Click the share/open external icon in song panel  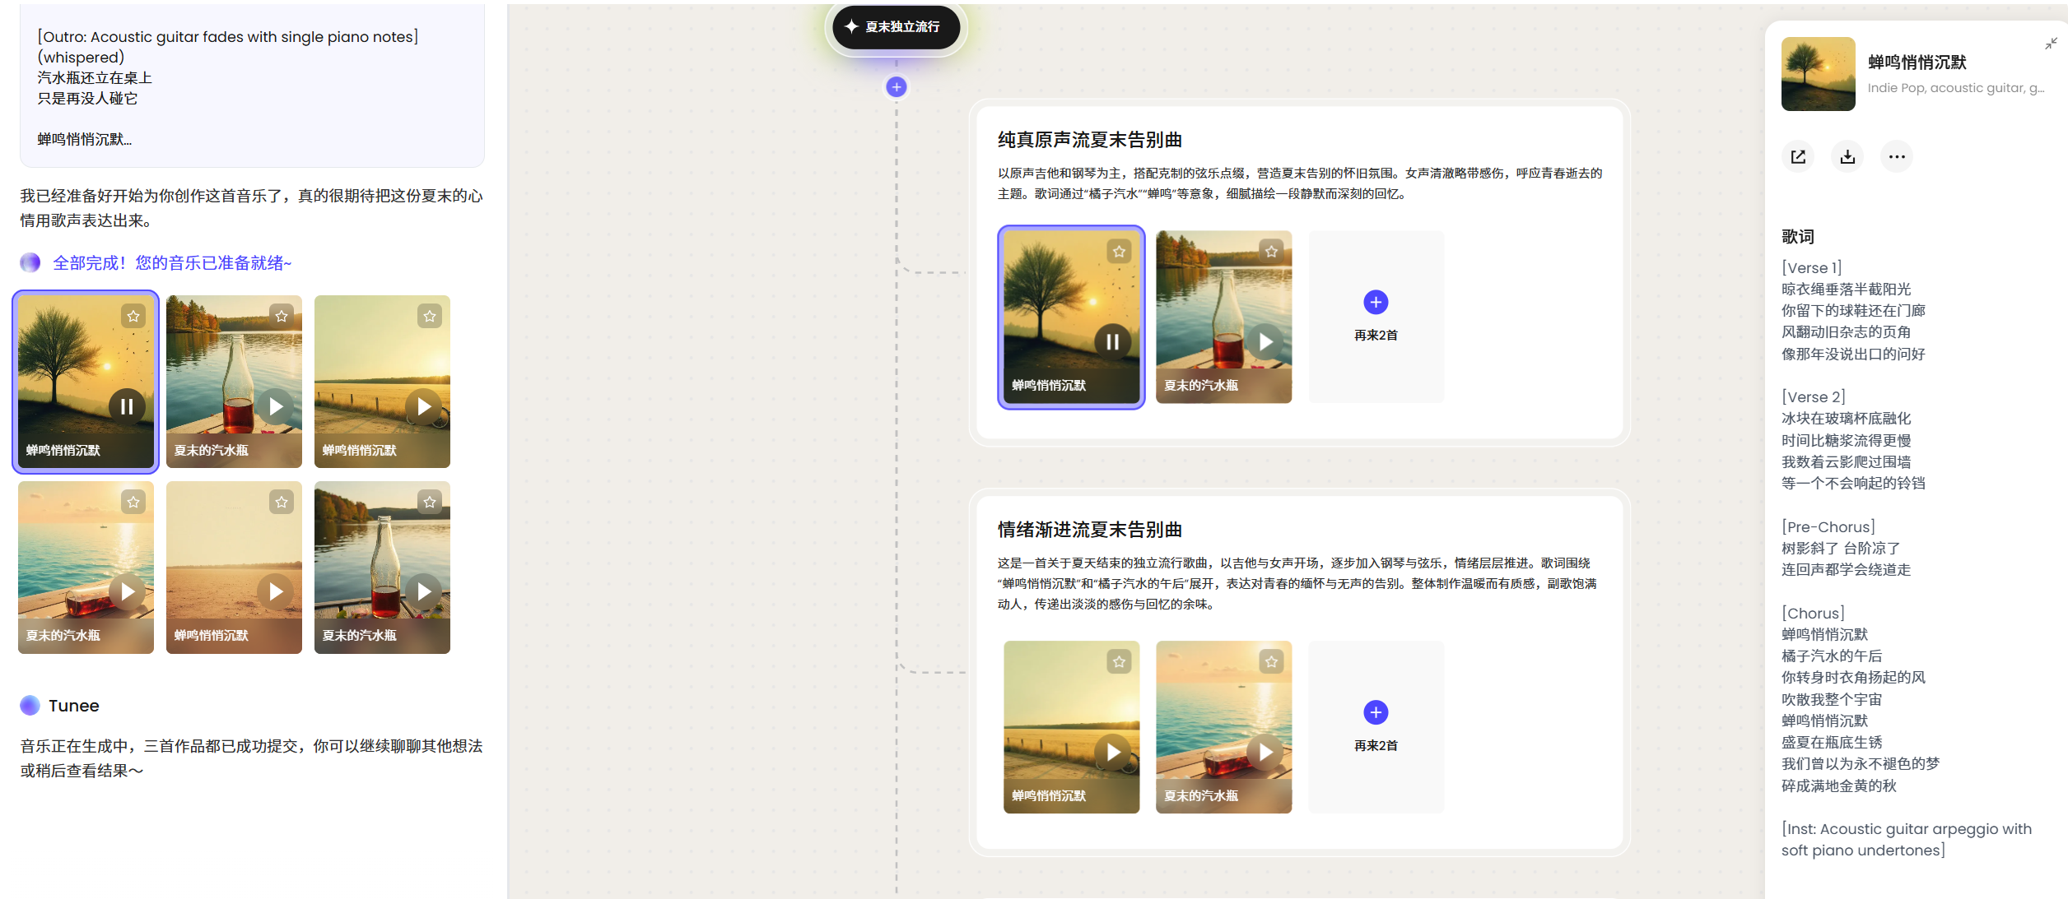(1798, 156)
